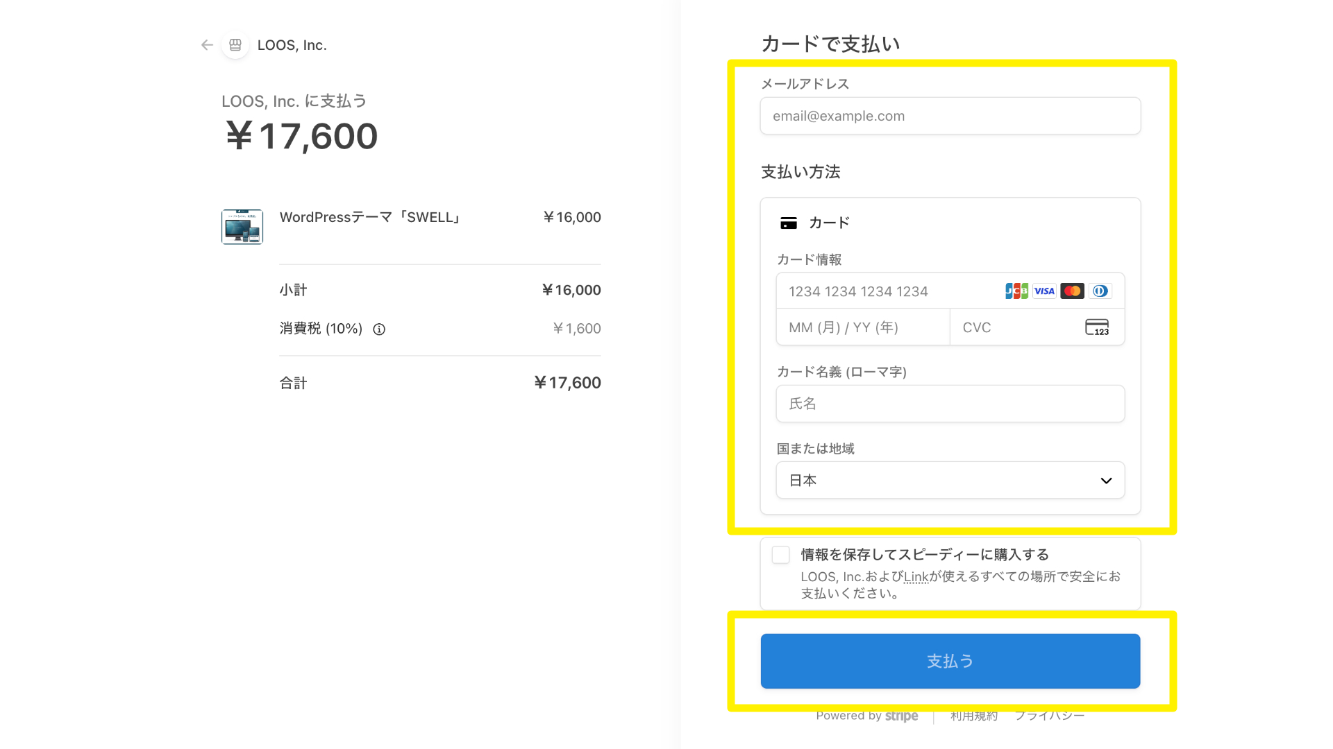
Task: Click the SWELL theme product thumbnail
Action: tap(242, 227)
